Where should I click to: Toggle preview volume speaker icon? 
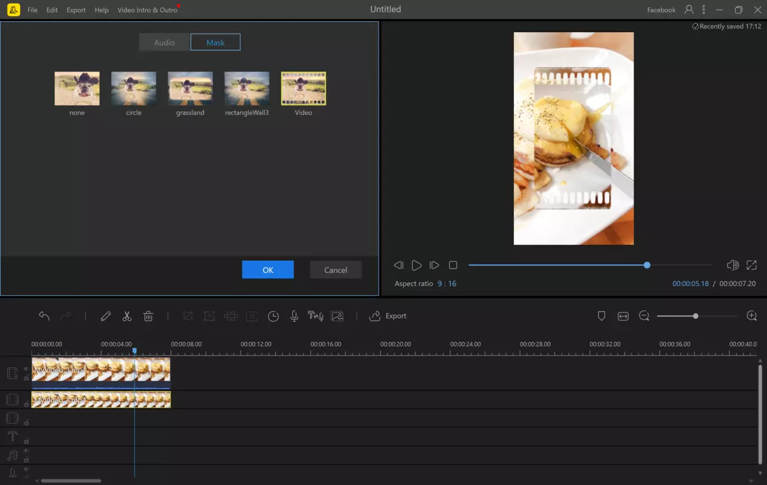(x=732, y=265)
